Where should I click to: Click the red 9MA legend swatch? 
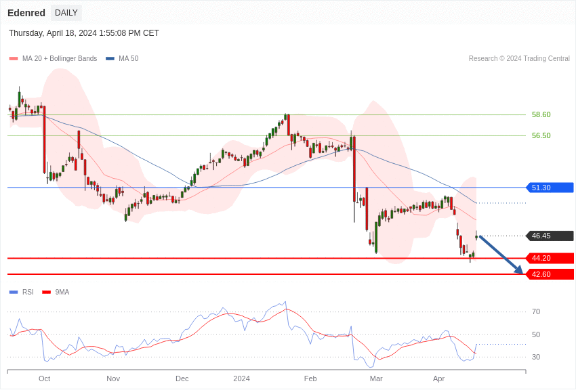46,292
